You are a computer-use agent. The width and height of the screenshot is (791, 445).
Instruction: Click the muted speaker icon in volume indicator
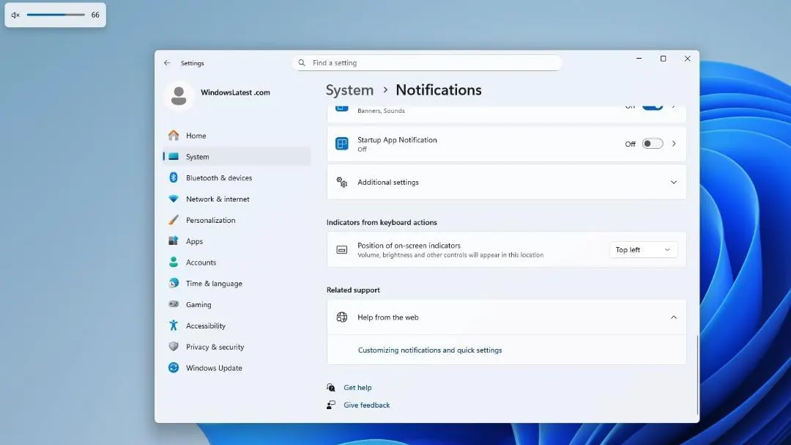tap(15, 15)
